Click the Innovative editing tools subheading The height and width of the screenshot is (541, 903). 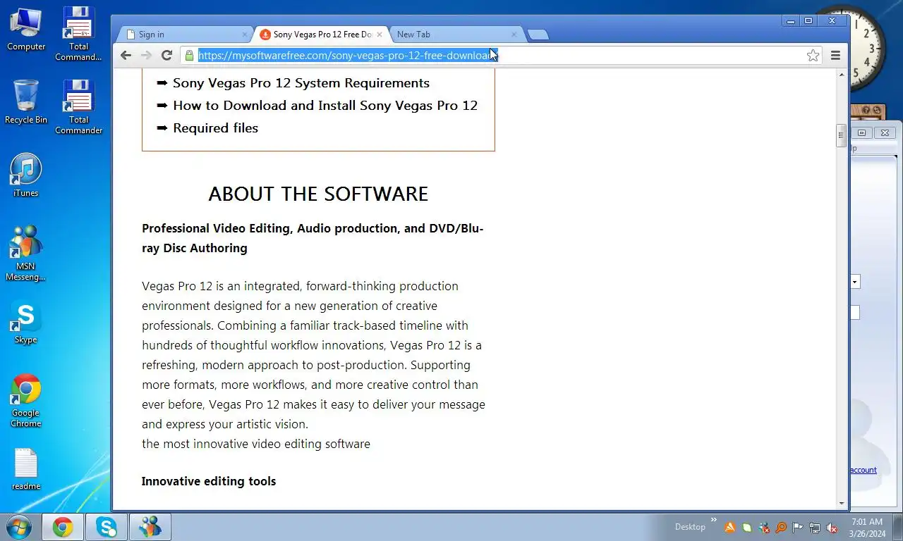(x=209, y=481)
